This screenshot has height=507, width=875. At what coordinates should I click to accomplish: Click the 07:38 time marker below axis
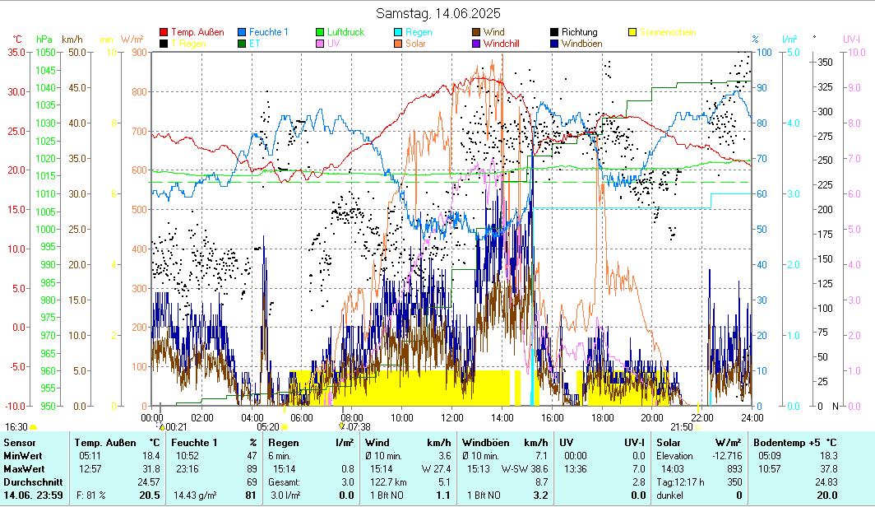point(358,427)
